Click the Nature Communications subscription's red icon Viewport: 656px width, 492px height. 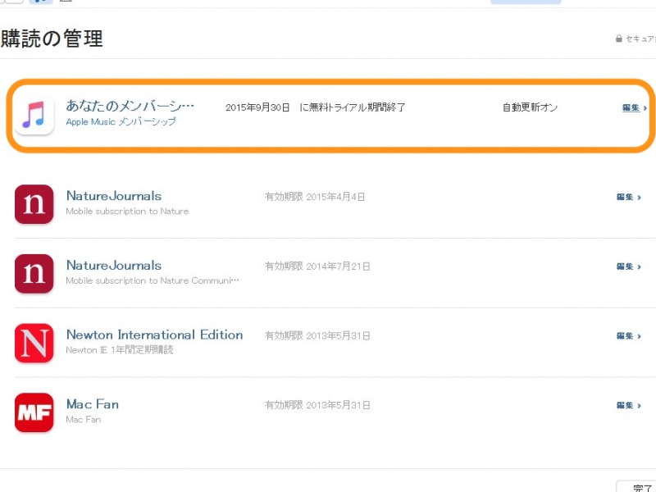33,274
